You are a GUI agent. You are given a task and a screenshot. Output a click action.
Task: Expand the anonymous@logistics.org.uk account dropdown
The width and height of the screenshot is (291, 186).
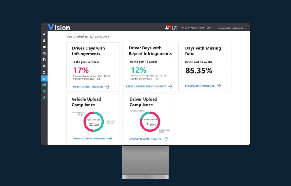click(232, 28)
